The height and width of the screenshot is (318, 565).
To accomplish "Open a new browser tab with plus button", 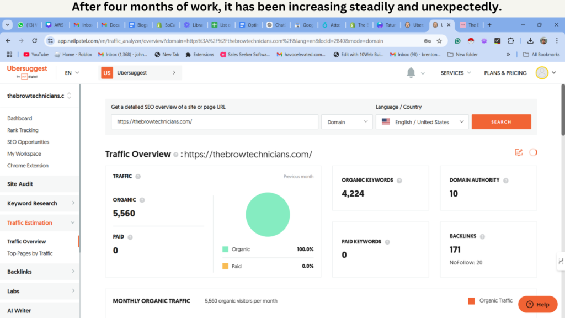I will coord(489,25).
